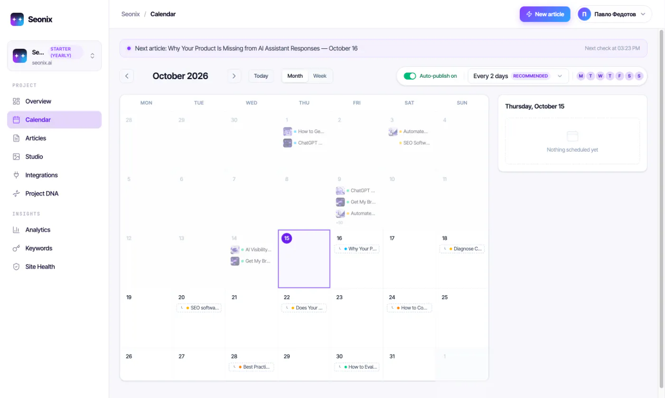Open the scheduled "How to Eval..." entry on October 30
Screen dimensions: 665x398
(357, 367)
